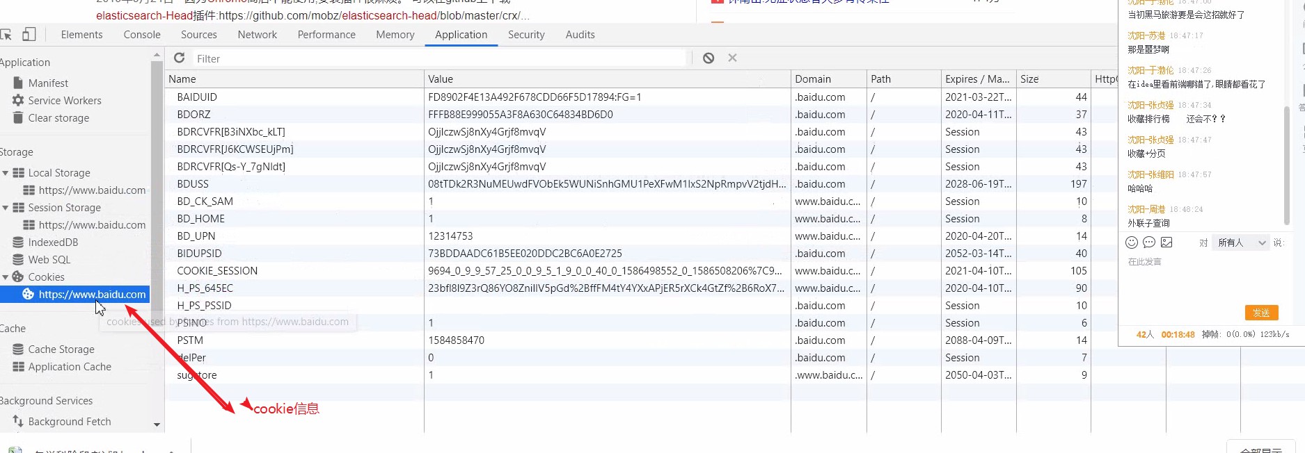The width and height of the screenshot is (1305, 453).
Task: Select the COOKIE_SESSION cookie row
Action: 640,270
